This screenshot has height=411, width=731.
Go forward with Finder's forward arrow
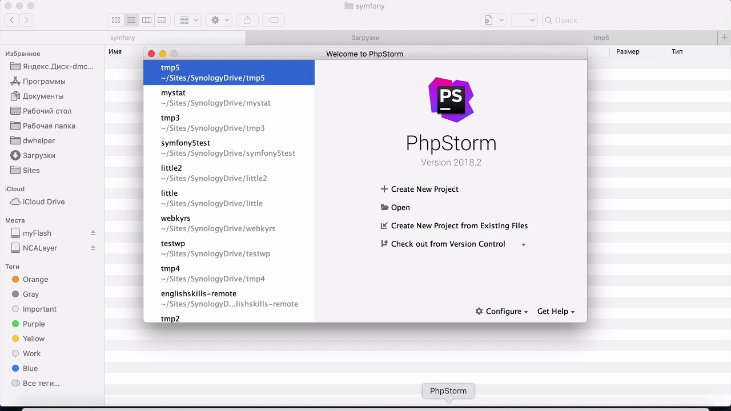coord(26,20)
